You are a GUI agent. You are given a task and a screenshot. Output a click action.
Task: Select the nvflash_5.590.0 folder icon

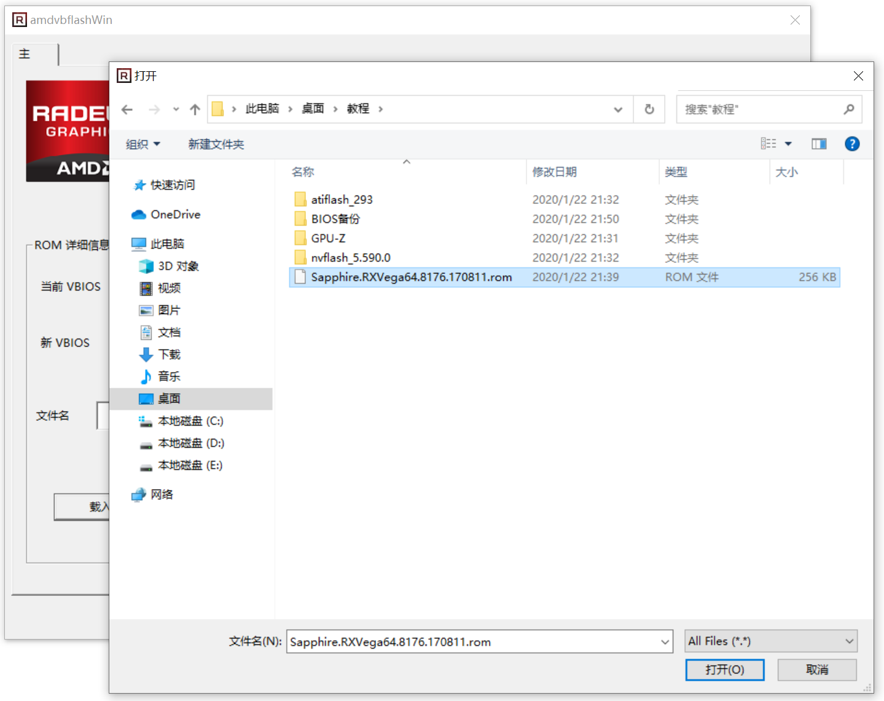click(x=300, y=257)
